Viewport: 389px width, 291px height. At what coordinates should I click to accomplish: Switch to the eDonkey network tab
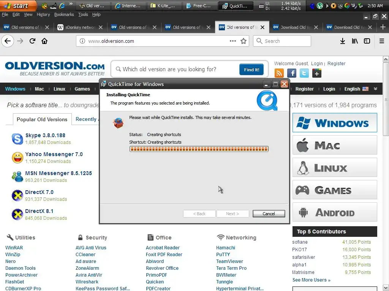[x=80, y=27]
